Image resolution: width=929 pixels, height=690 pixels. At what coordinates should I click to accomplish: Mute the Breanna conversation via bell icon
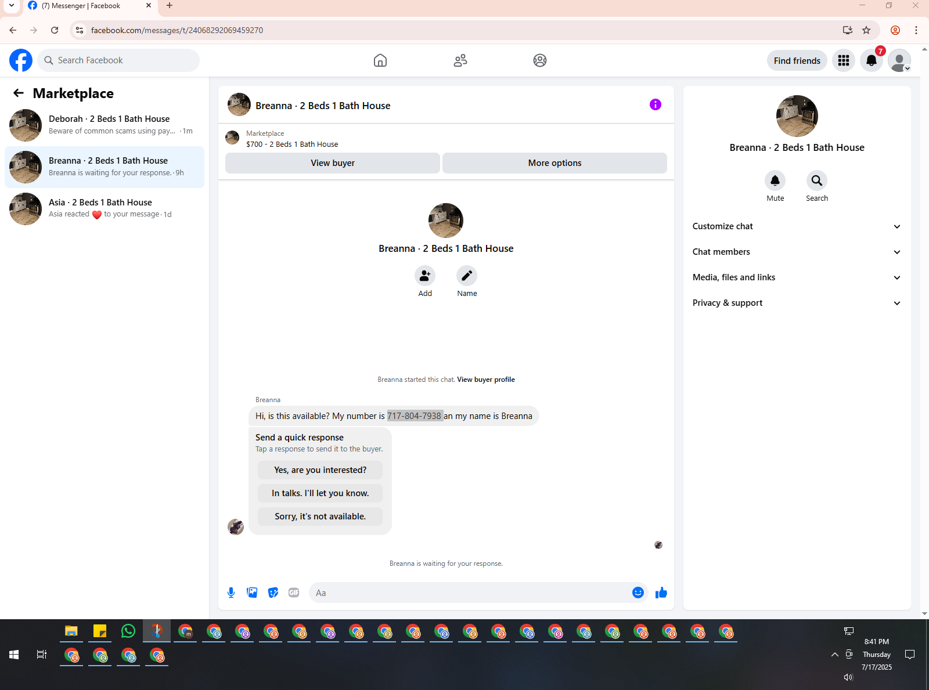pos(775,180)
